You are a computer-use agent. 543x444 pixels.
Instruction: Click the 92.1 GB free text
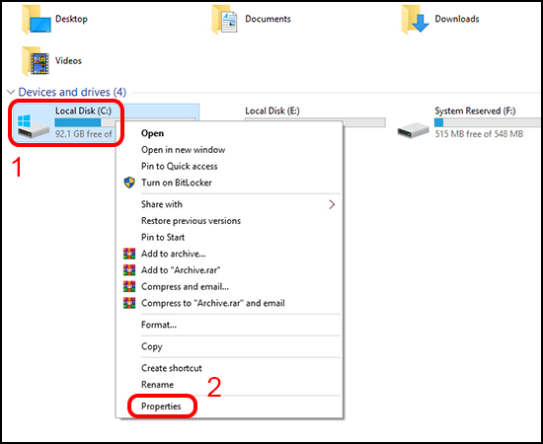[x=83, y=134]
